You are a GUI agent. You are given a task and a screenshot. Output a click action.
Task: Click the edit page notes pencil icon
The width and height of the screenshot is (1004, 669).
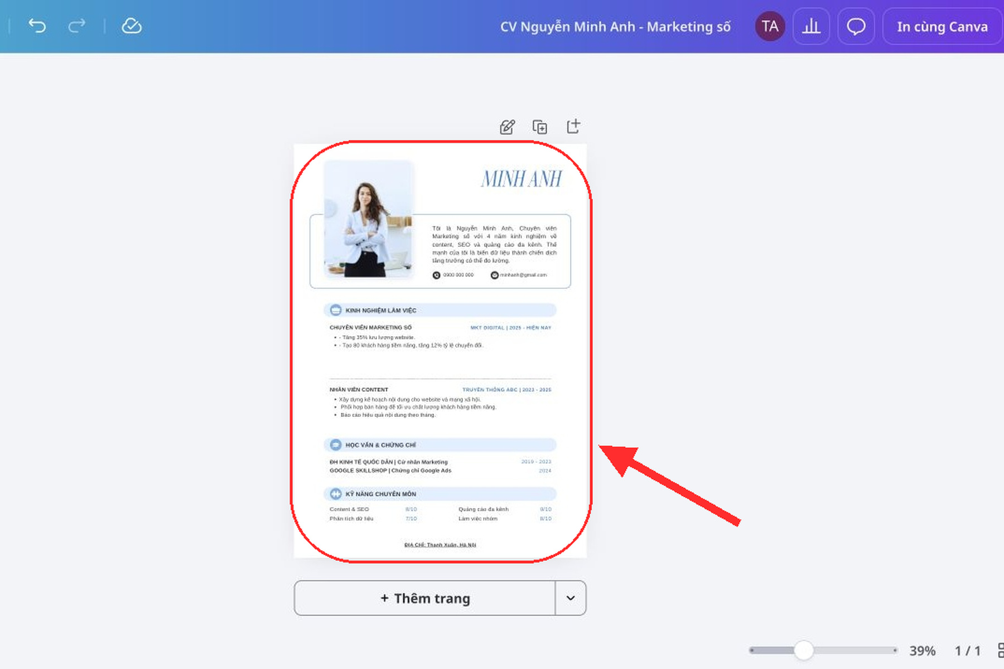(x=507, y=127)
